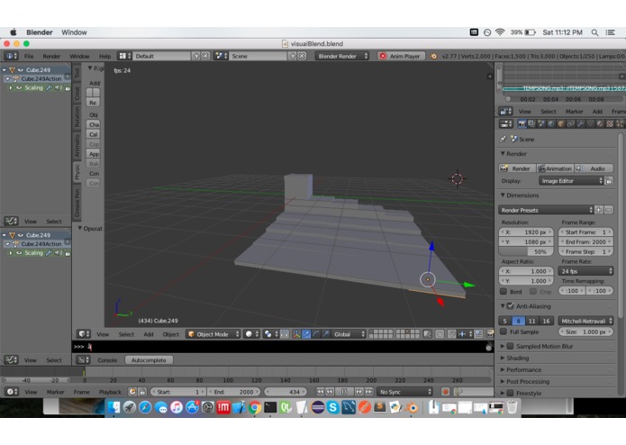Select the rotate manipulator arc icon
Viewport: 626px width, 445px height.
coord(316,334)
